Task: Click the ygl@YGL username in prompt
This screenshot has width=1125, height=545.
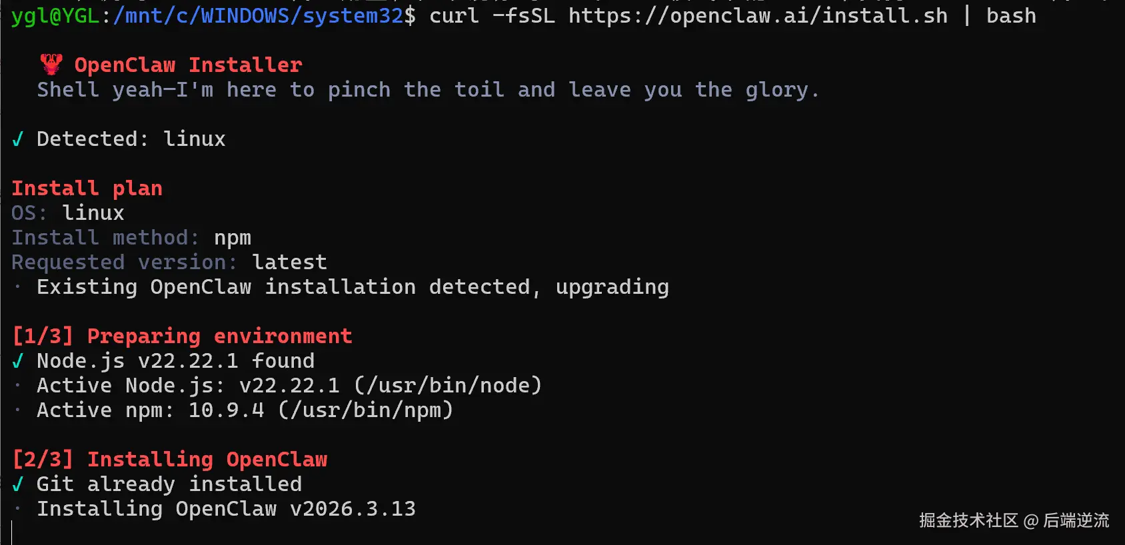Action: tap(55, 15)
